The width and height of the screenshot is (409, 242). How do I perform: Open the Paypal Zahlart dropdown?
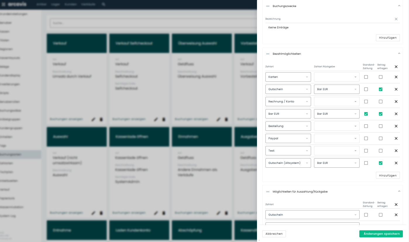(x=288, y=138)
